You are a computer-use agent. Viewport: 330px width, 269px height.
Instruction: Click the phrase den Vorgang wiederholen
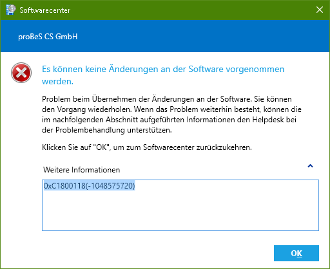[x=87, y=109]
